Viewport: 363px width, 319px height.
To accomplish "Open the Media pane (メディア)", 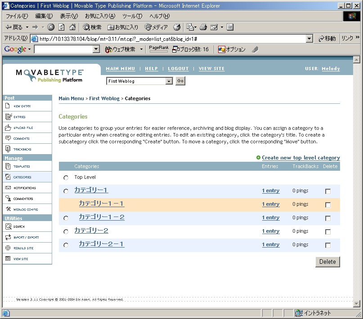I will (x=156, y=27).
